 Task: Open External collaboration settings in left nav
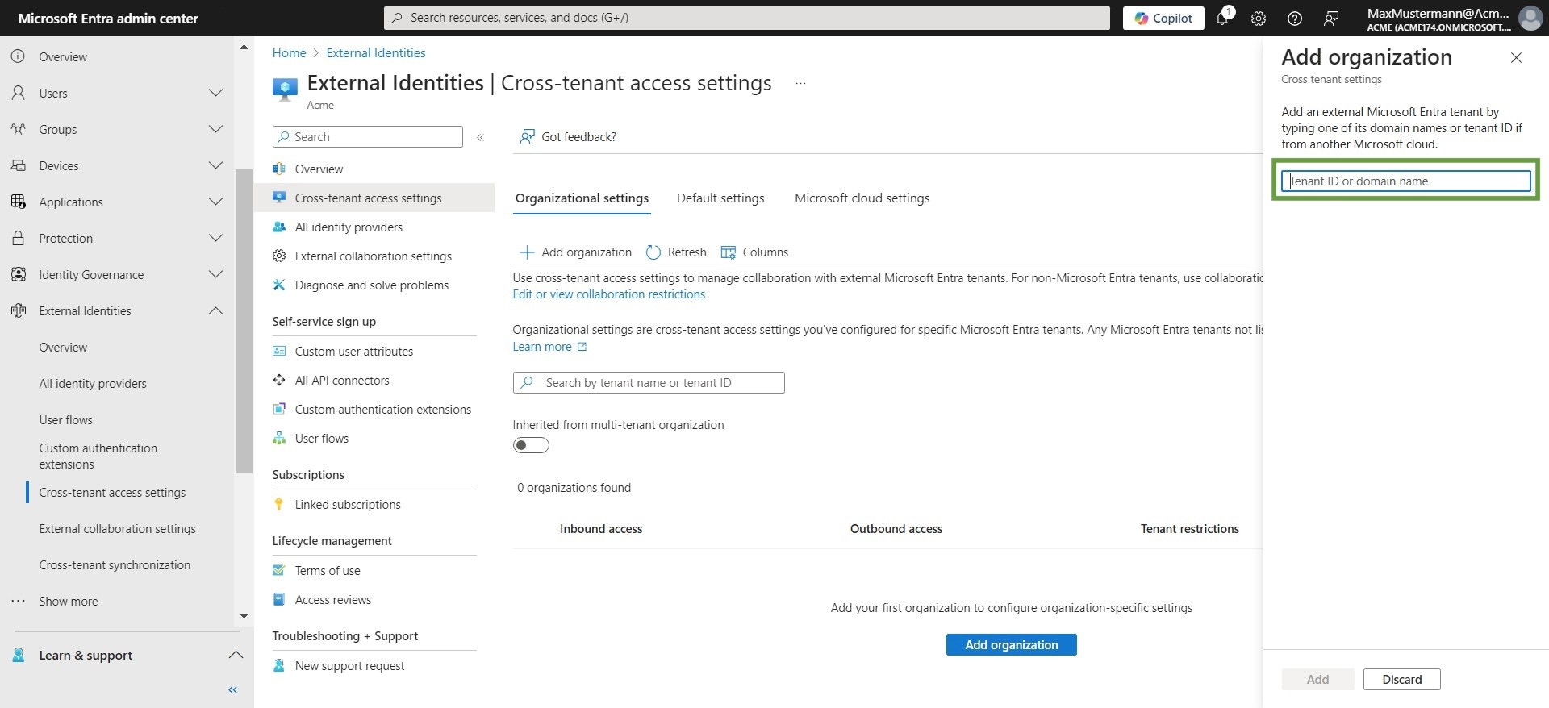coord(117,528)
